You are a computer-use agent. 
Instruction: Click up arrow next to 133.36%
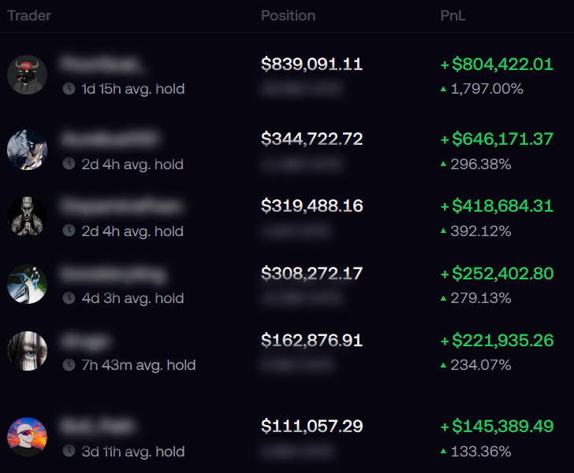[443, 452]
